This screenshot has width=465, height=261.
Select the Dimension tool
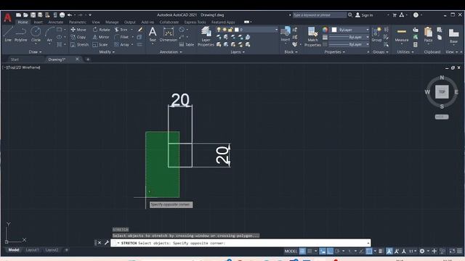click(x=168, y=34)
